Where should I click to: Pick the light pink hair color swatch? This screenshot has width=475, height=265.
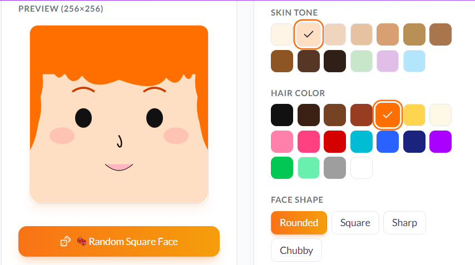point(282,142)
